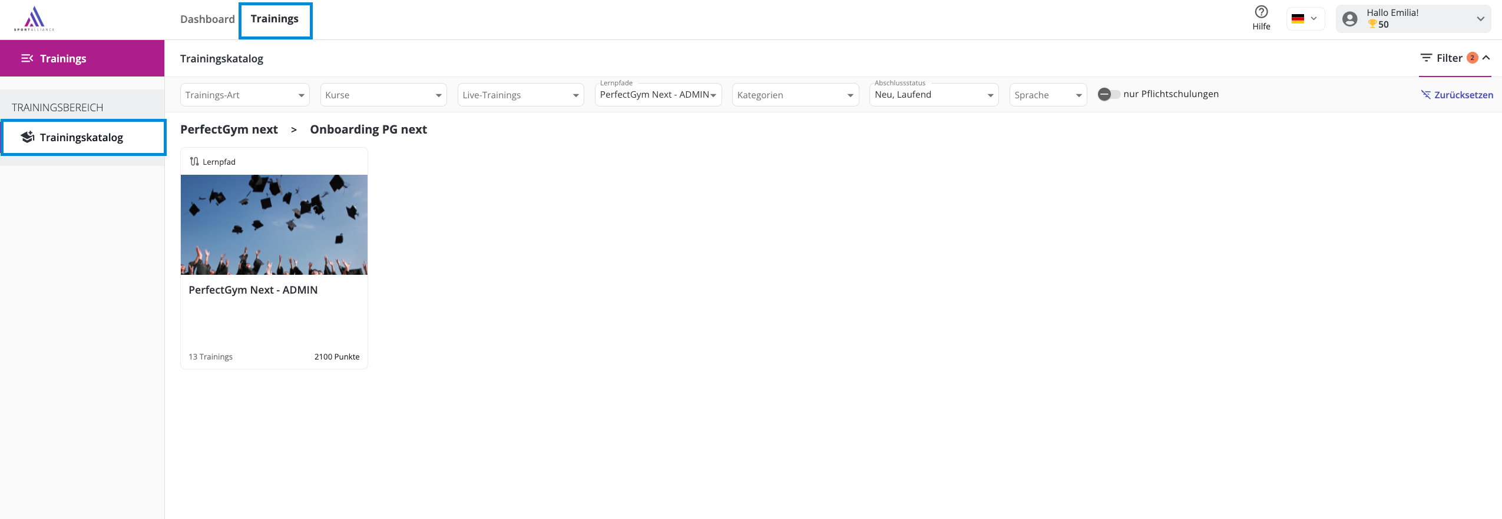Viewport: 1502px width, 519px height.
Task: Click the 13 Trainings text
Action: [x=210, y=357]
